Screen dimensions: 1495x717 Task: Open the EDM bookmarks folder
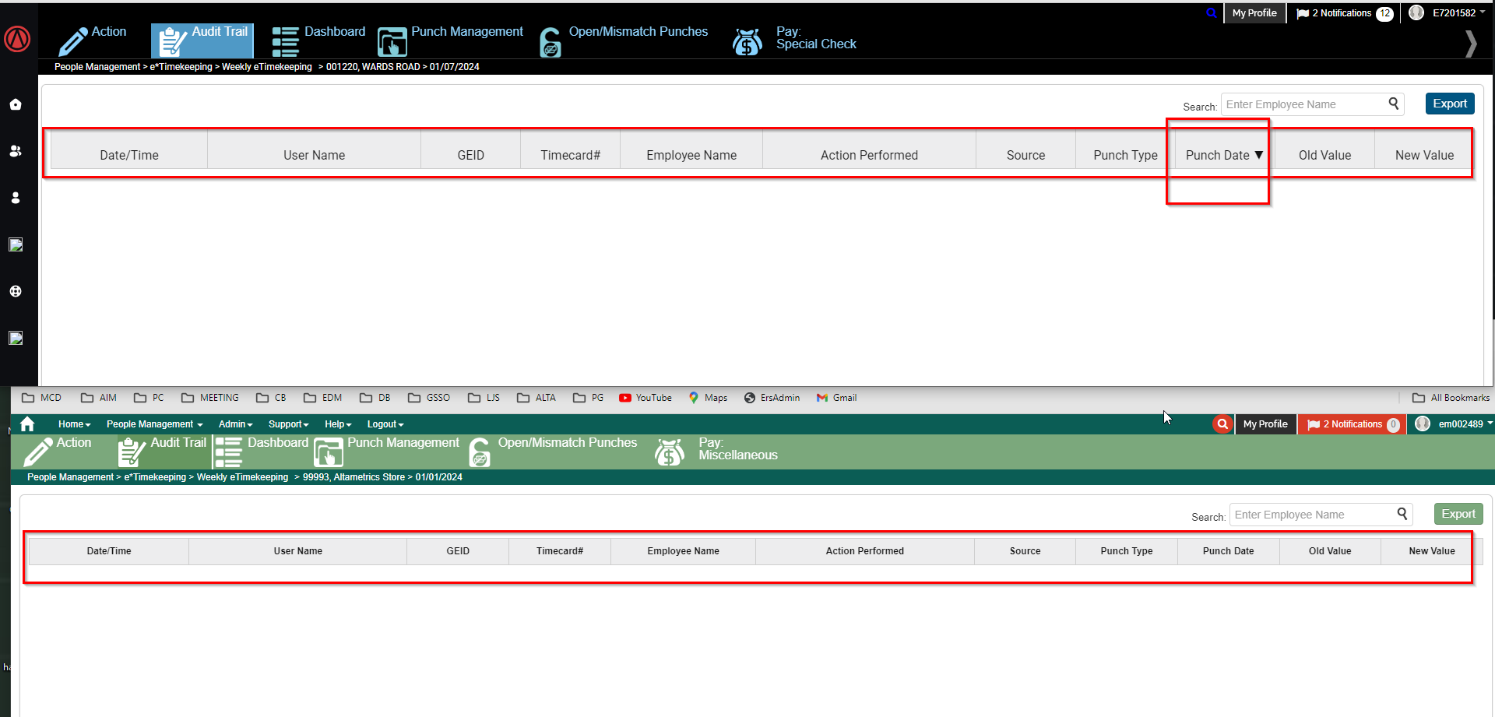[322, 398]
